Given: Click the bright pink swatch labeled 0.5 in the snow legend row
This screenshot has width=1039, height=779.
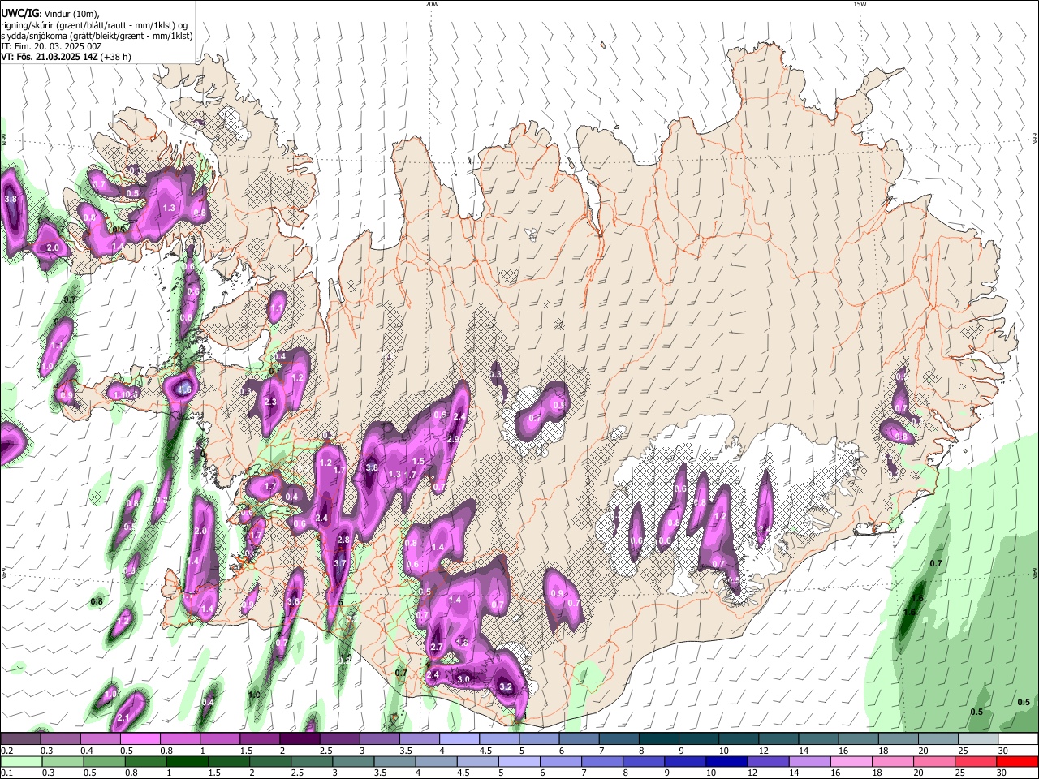Looking at the screenshot, I should click(140, 739).
